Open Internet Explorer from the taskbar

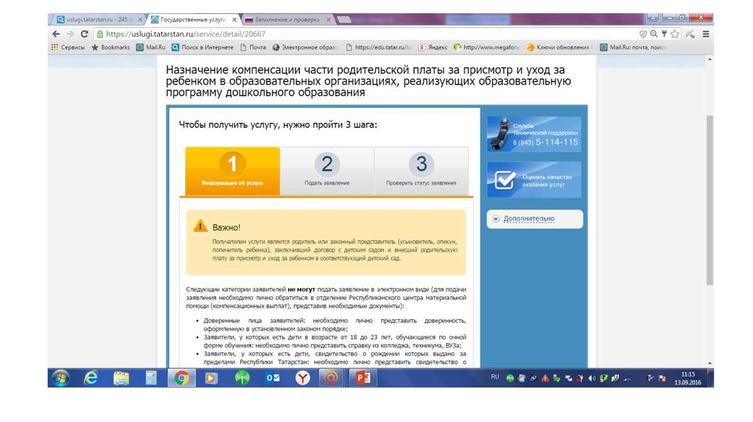pyautogui.click(x=91, y=378)
